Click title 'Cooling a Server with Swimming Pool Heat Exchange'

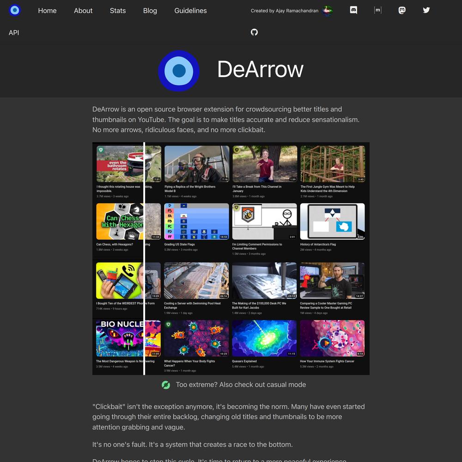point(192,305)
